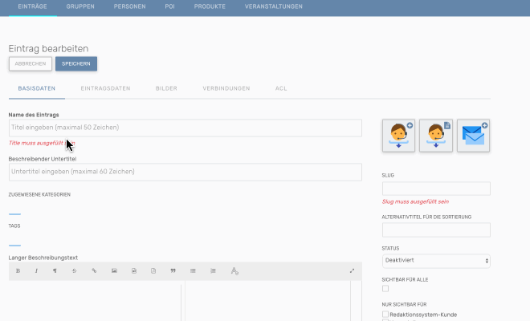Open the Status dropdown showing Deaktiviert
The height and width of the screenshot is (321, 530).
(436, 261)
